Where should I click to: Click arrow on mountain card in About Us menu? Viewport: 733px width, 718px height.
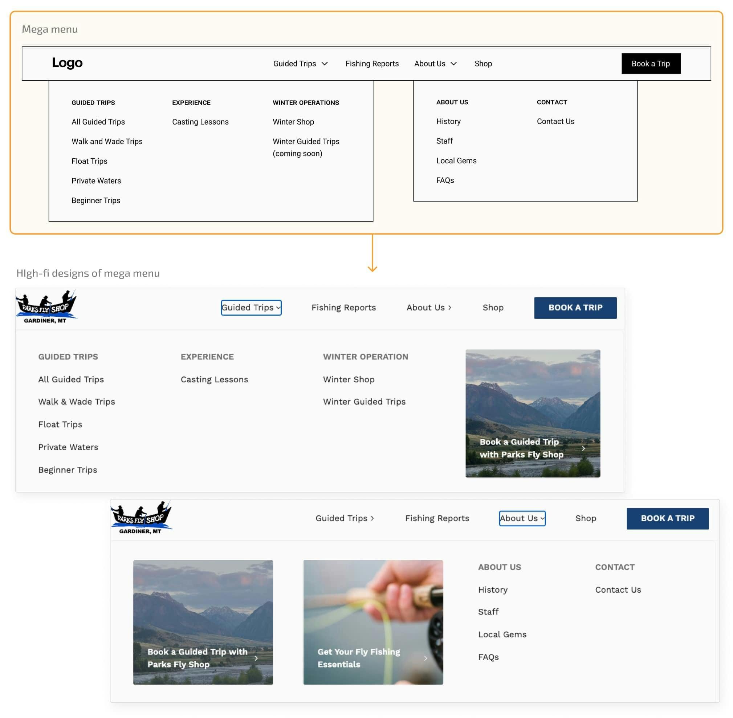pyautogui.click(x=256, y=658)
